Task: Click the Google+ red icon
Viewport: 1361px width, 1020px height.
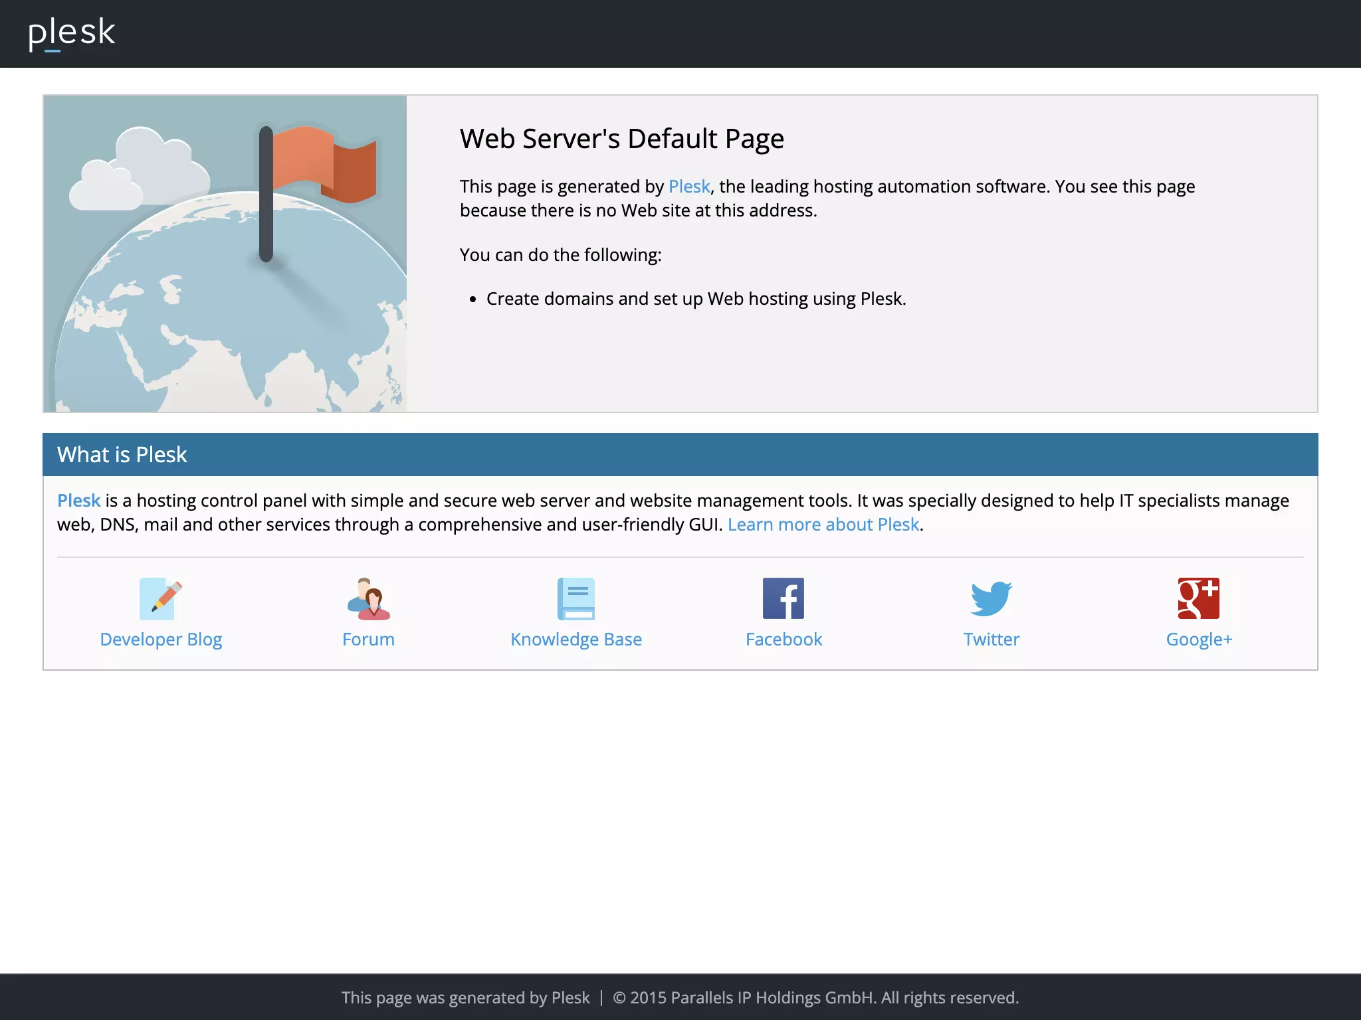Action: tap(1199, 598)
